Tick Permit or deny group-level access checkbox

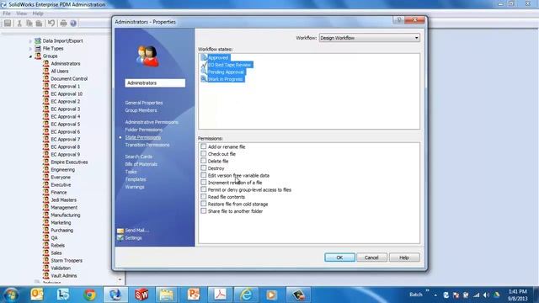[x=204, y=189]
